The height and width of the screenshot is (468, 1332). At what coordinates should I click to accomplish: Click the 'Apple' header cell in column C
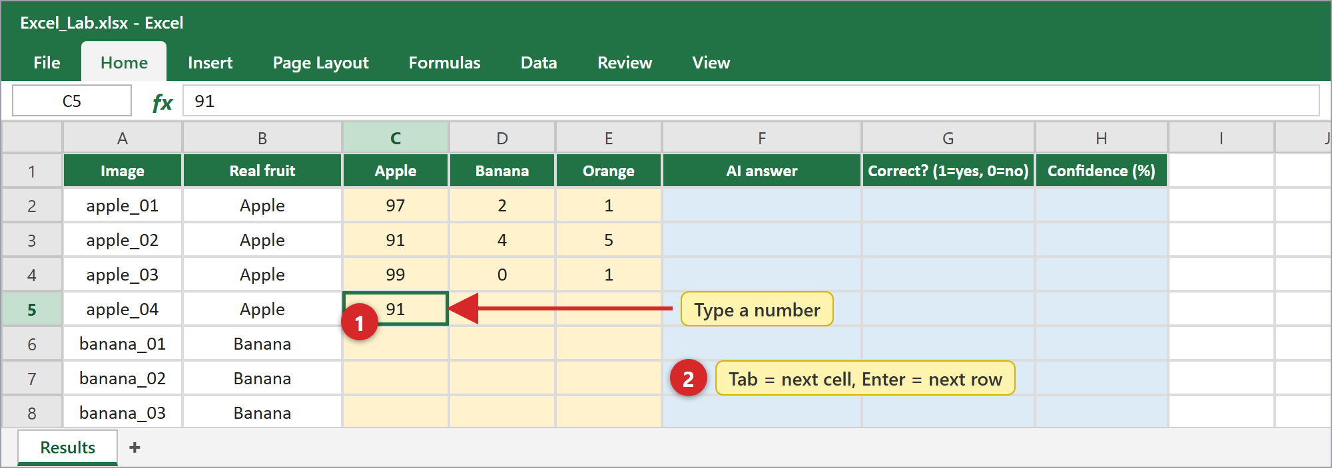(x=396, y=171)
